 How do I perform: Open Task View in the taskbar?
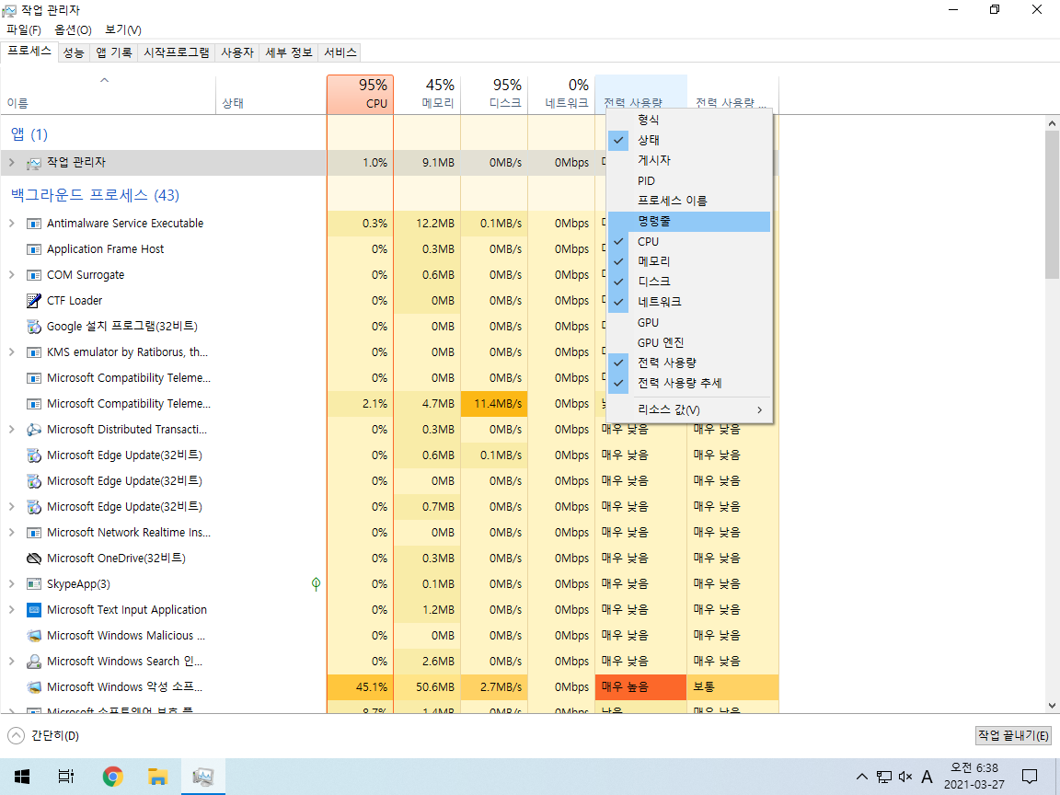(65, 776)
